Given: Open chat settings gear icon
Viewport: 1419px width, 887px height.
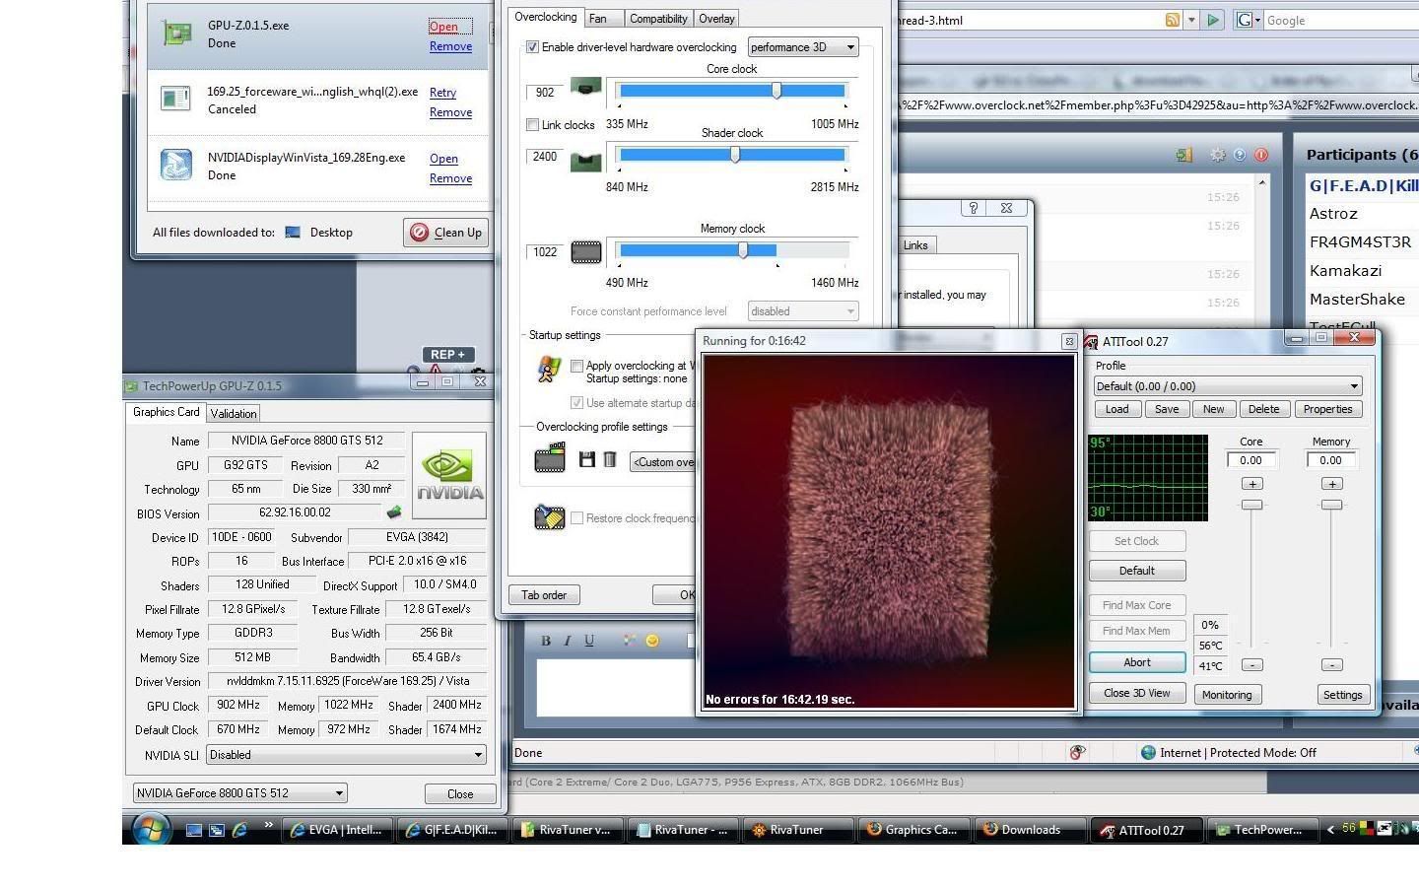Looking at the screenshot, I should [1218, 155].
